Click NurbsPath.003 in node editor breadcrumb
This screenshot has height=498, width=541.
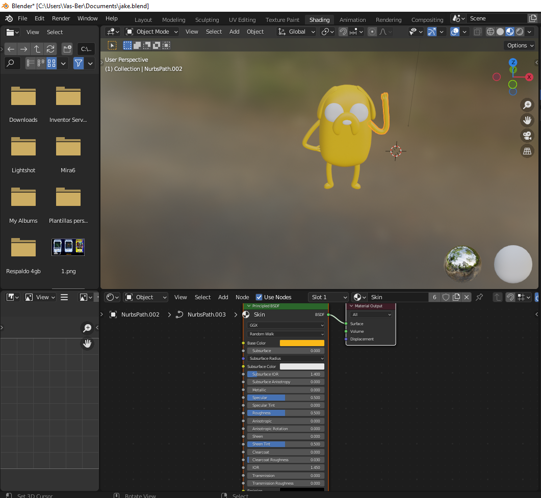(207, 314)
